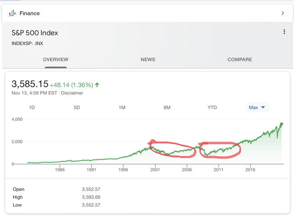Select the 1D chart range
294x216 pixels.
click(x=32, y=108)
